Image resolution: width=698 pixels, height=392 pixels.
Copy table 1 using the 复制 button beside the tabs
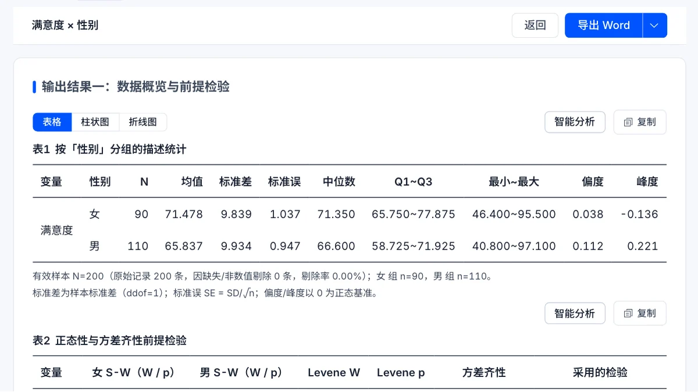tap(640, 122)
